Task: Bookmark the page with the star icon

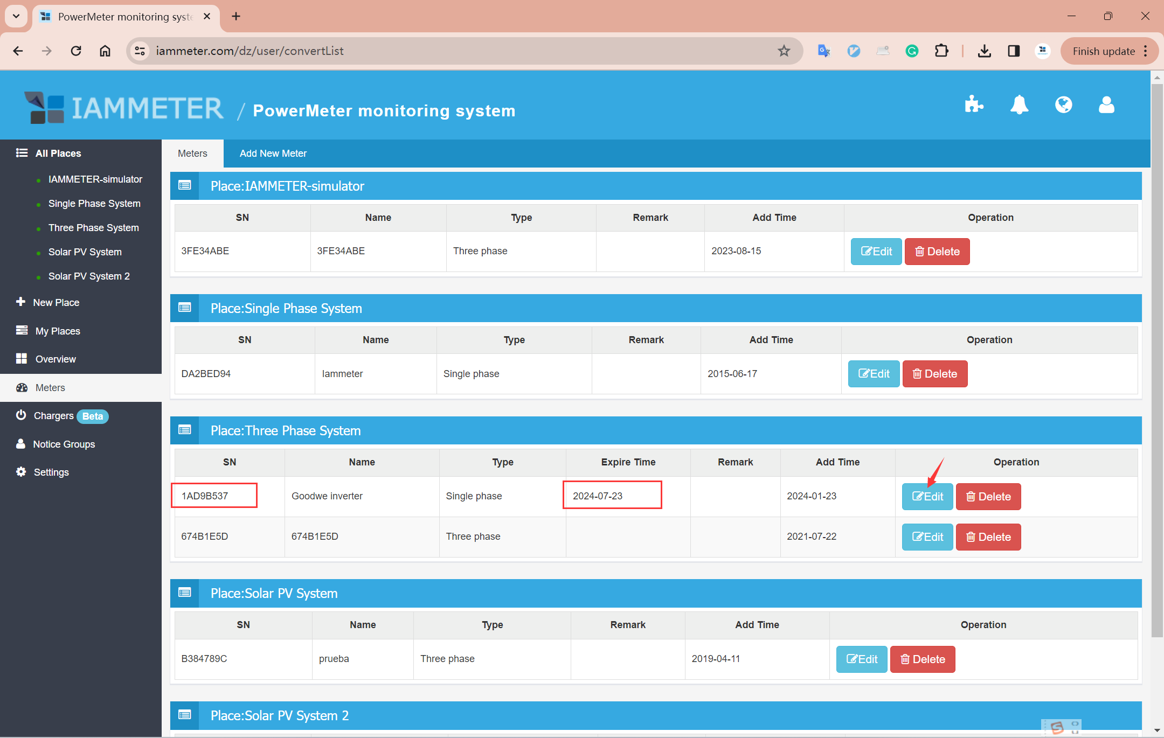Action: click(784, 51)
